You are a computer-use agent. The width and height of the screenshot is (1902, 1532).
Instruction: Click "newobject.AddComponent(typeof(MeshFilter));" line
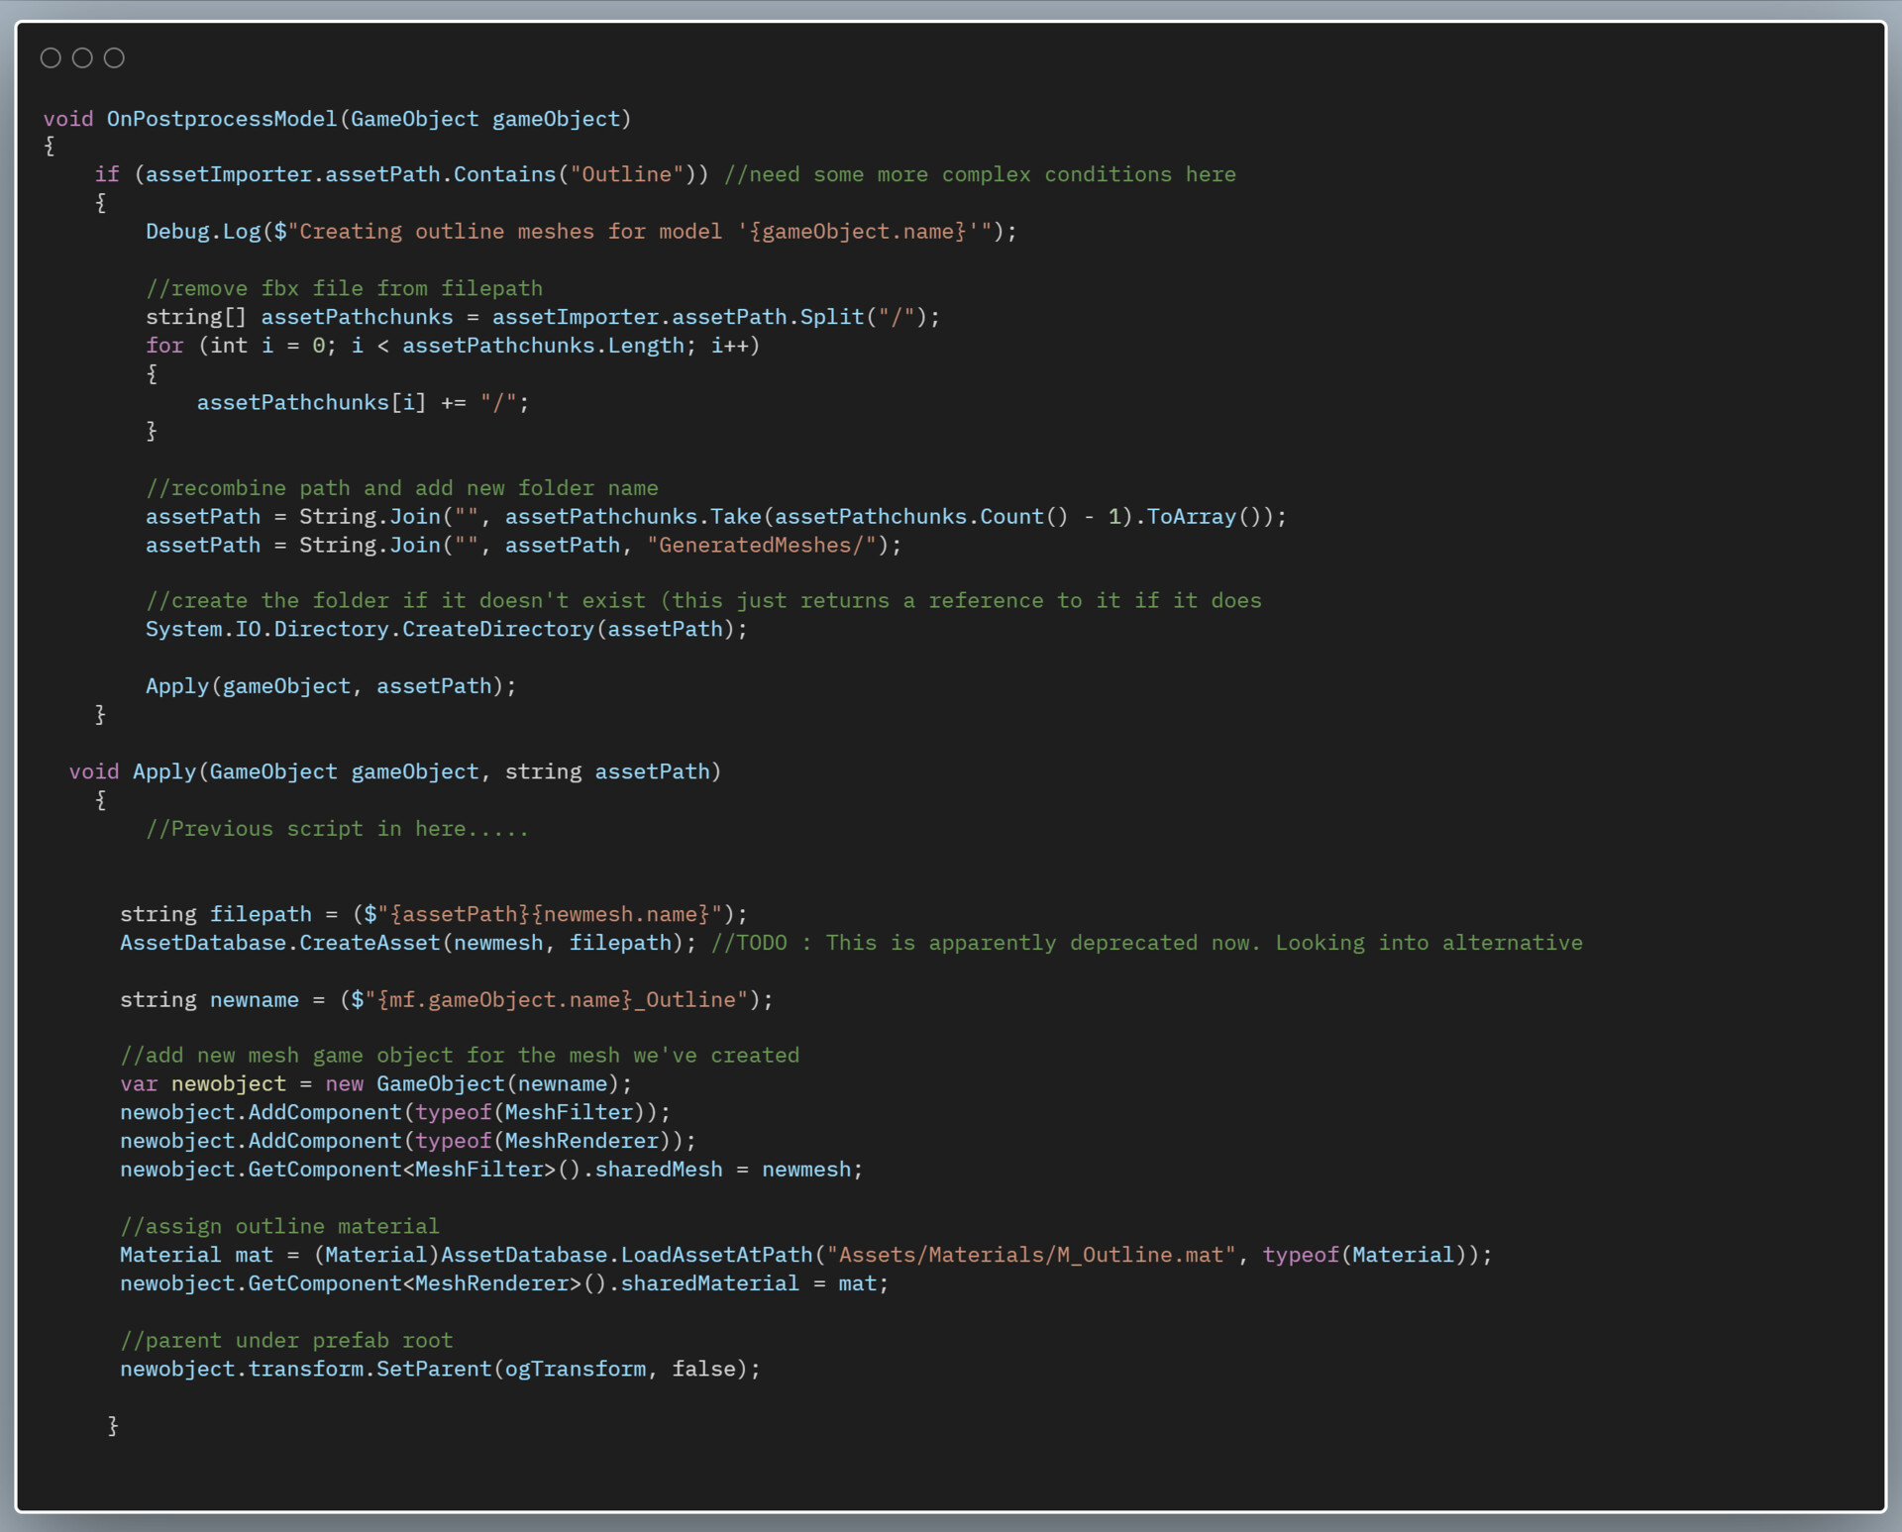(395, 1113)
